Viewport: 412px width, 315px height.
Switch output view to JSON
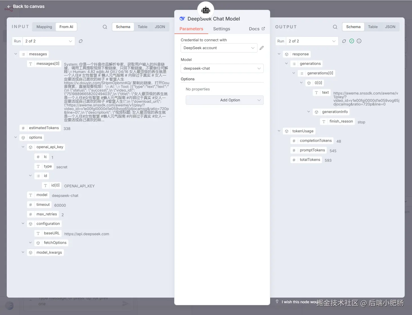click(x=390, y=27)
